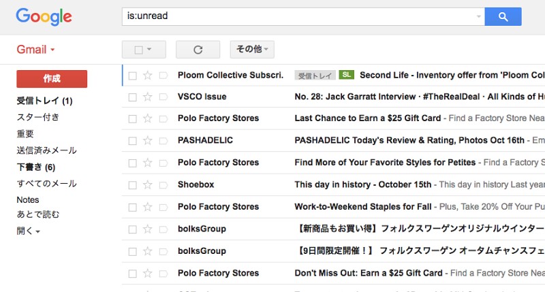Tick the Shoebox email checkbox

(x=132, y=185)
